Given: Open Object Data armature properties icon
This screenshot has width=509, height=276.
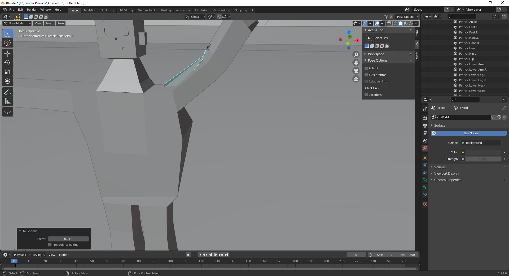Looking at the screenshot, I should pyautogui.click(x=425, y=180).
